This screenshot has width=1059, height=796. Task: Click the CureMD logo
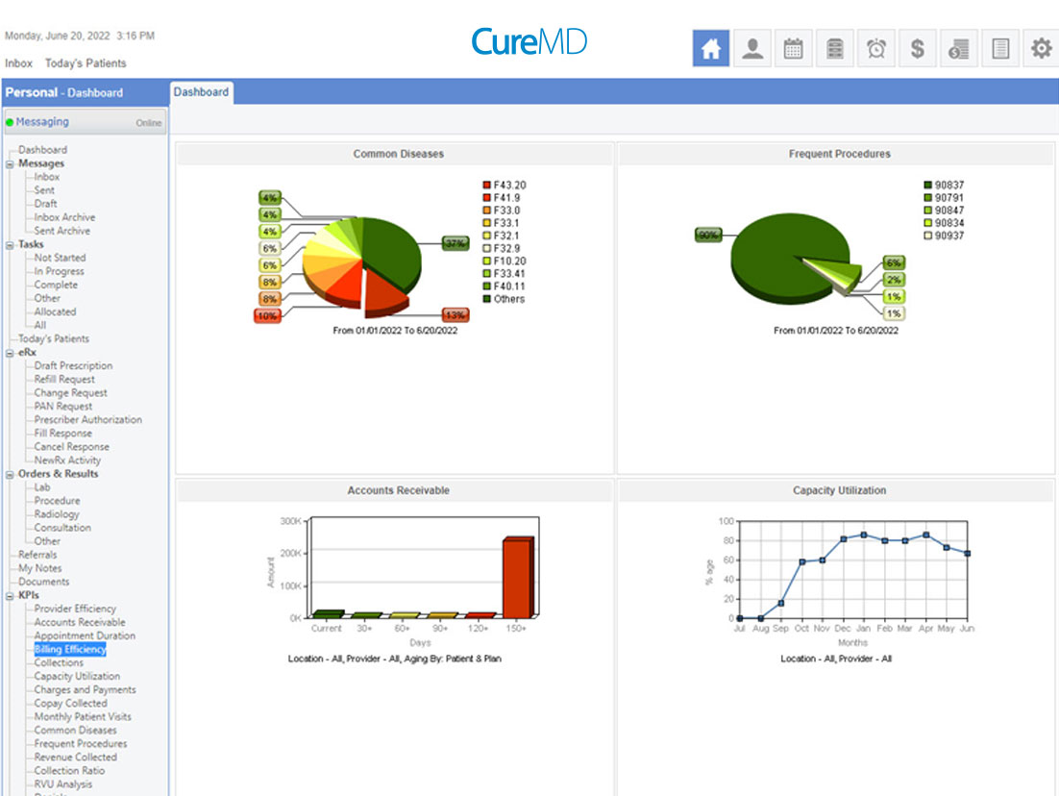[x=529, y=42]
